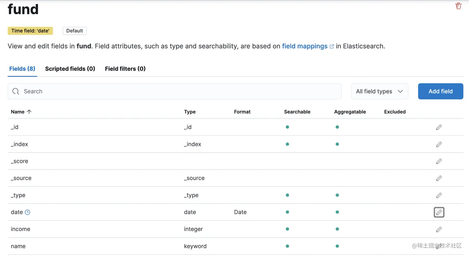The image size is (469, 256).
Task: Click the highlighted edit pencil for date
Action: tap(439, 212)
